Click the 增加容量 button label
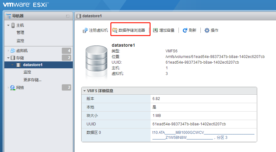Image resolution: width=276 pixels, height=152 pixels. [167, 30]
